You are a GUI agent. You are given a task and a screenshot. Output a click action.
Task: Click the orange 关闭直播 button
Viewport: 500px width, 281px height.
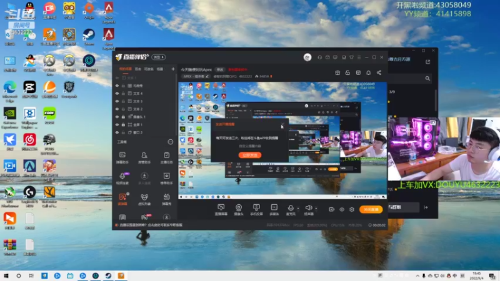click(x=371, y=209)
